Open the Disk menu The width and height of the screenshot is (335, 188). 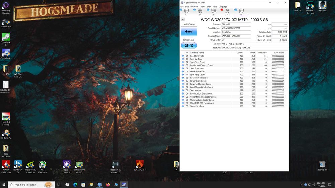(209, 7)
